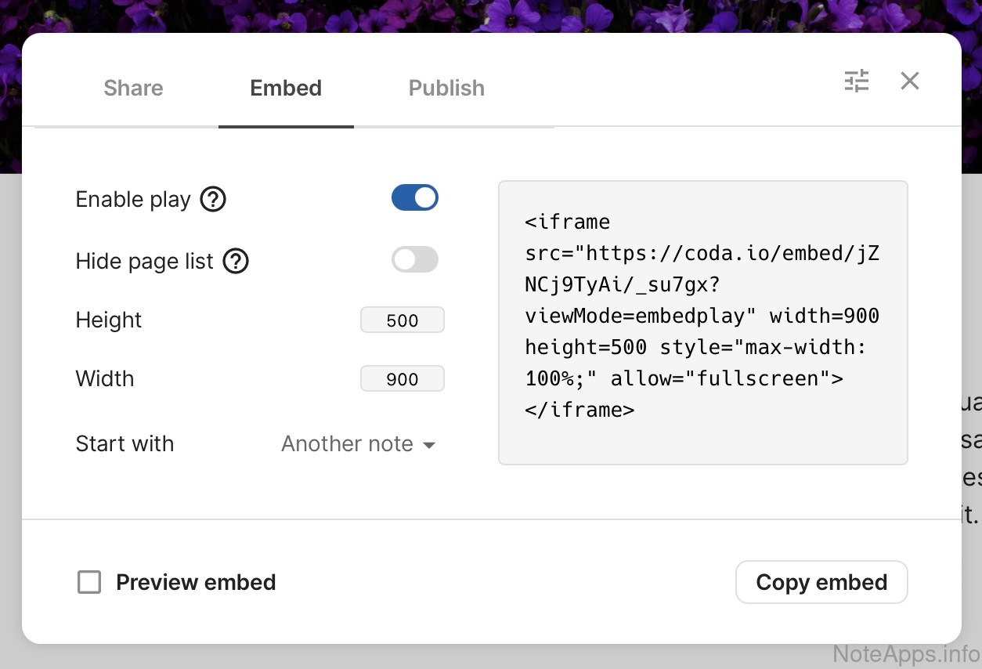Switch to the Share tab

click(133, 88)
